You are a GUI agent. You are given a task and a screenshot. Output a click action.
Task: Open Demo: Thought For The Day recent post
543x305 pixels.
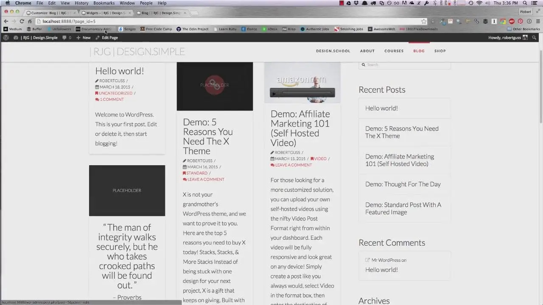(x=403, y=184)
